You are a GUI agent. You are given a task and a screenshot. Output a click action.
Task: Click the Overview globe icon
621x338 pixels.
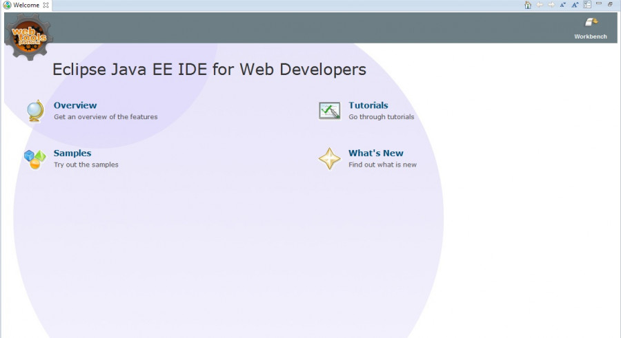pos(35,111)
